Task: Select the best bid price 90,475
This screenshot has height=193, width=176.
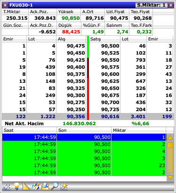Action: pyautogui.click(x=76, y=46)
